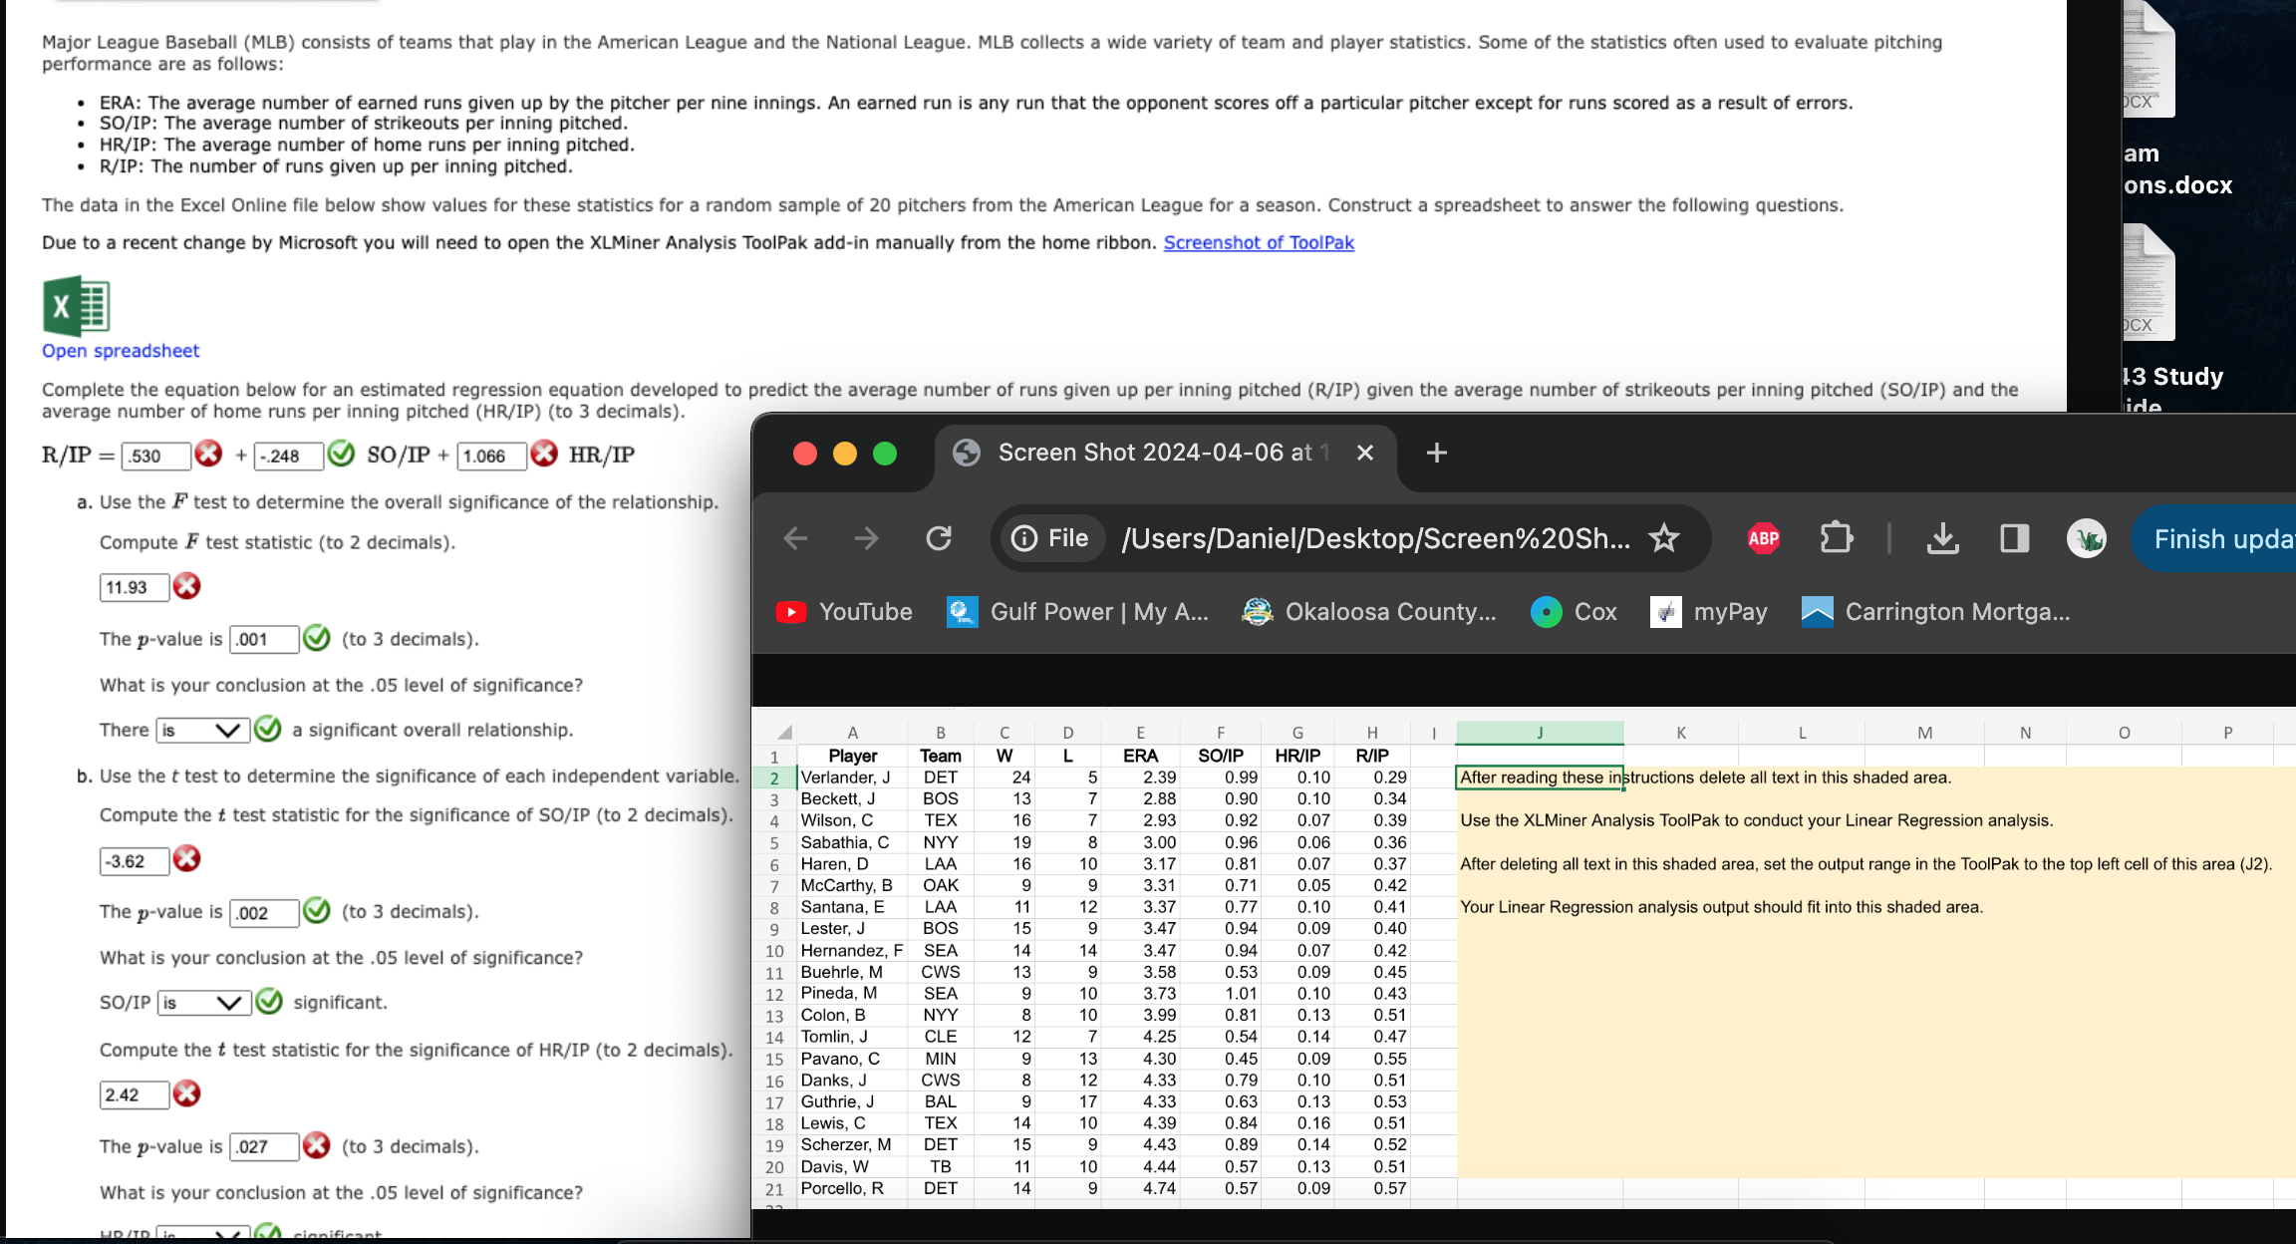Click the red X beside the .530 field
This screenshot has width=2296, height=1244.
point(207,454)
